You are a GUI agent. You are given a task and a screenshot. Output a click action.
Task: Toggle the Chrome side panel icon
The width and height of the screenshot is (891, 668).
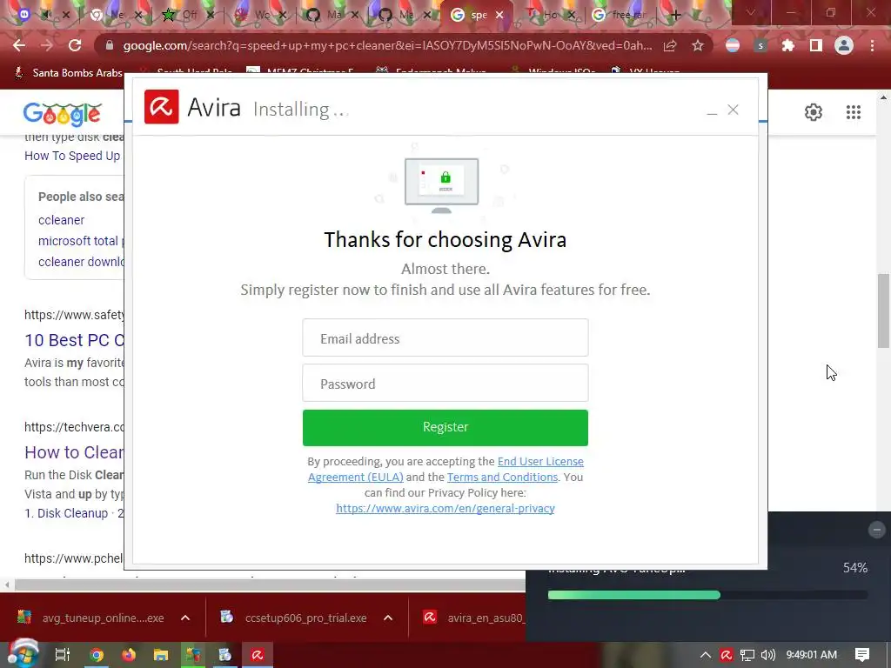816,45
